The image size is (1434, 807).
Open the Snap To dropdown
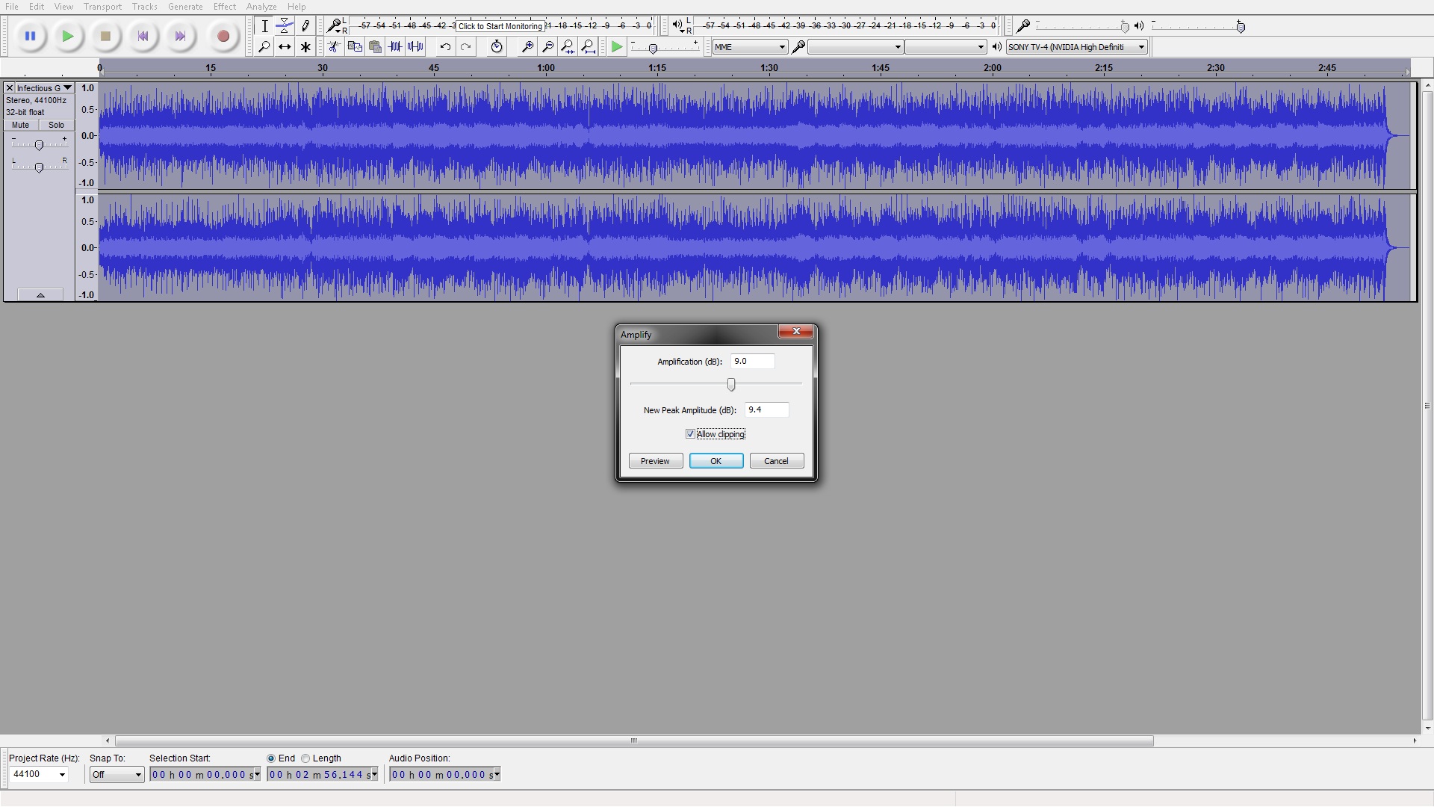click(137, 775)
